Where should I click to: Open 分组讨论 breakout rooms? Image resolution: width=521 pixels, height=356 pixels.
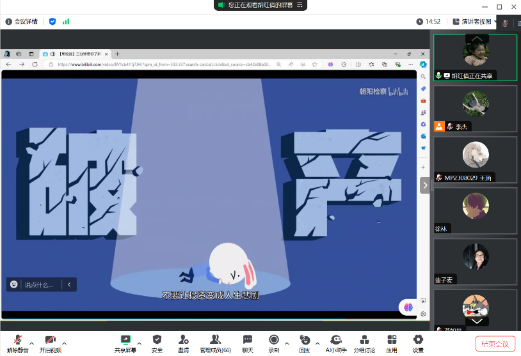click(364, 340)
